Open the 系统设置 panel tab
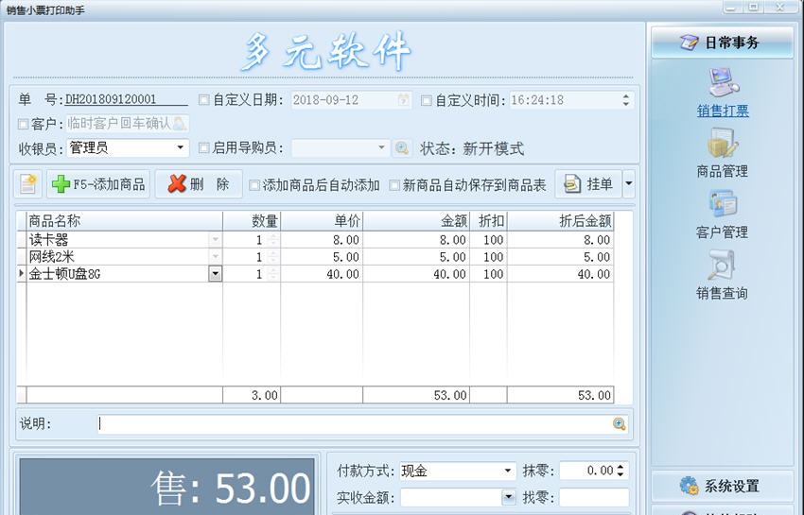The width and height of the screenshot is (804, 515). pyautogui.click(x=722, y=486)
